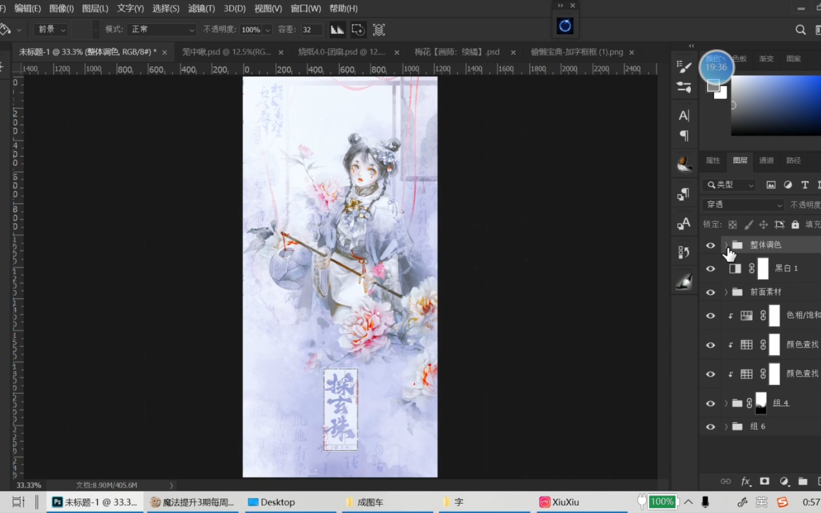Click the mask link chain on 组 4 layer
The image size is (821, 513).
pyautogui.click(x=749, y=403)
